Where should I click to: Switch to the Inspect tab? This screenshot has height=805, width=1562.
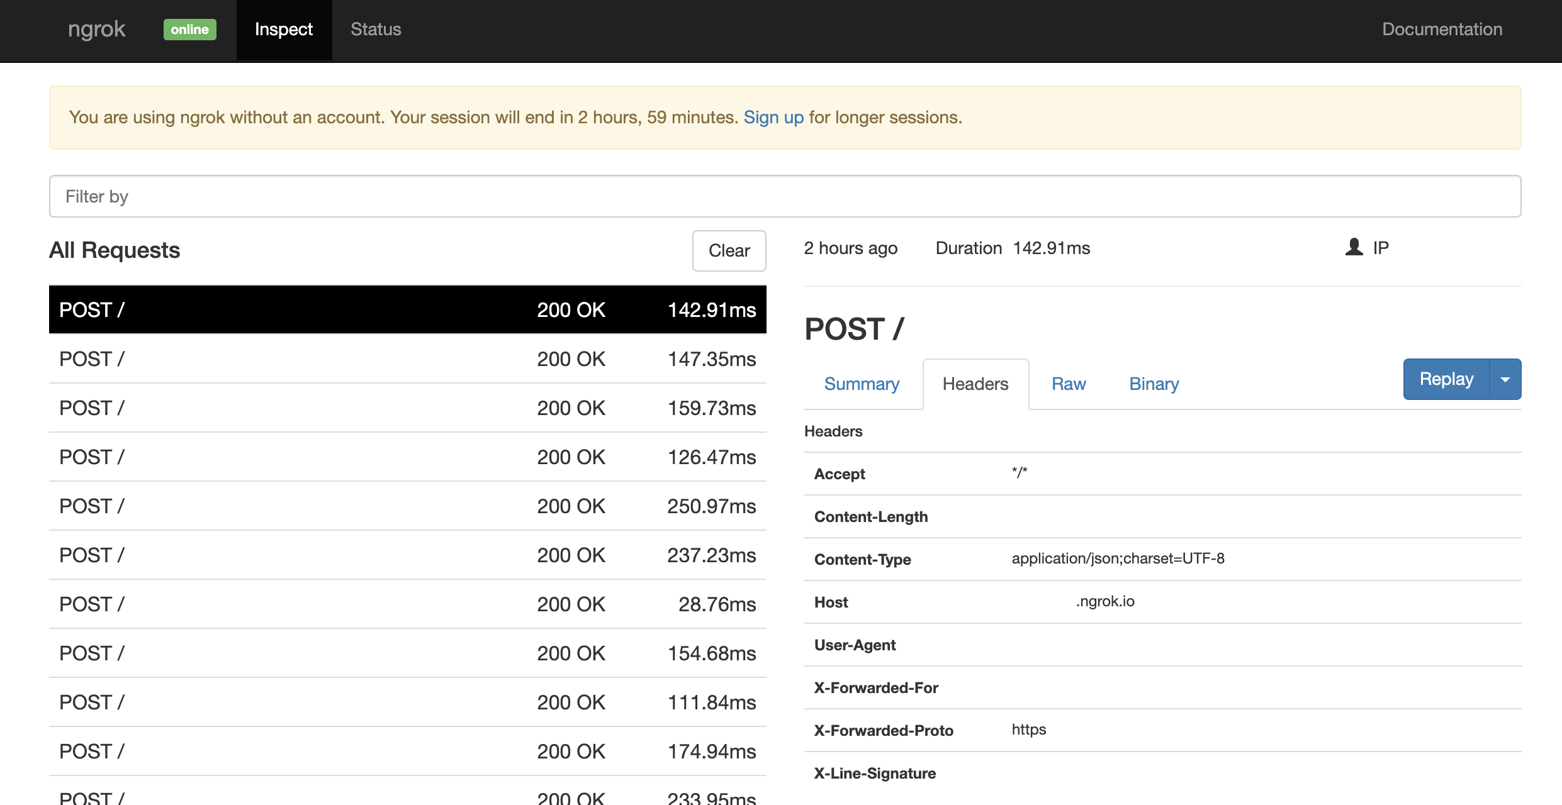[x=284, y=29]
